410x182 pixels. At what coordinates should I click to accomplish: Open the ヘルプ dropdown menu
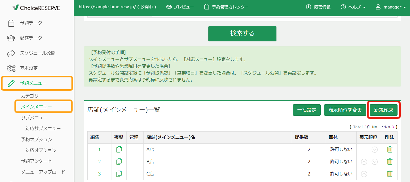[x=353, y=7]
